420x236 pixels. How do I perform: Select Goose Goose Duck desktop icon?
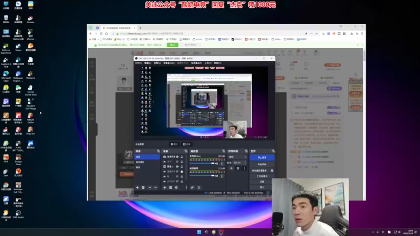coord(30,90)
